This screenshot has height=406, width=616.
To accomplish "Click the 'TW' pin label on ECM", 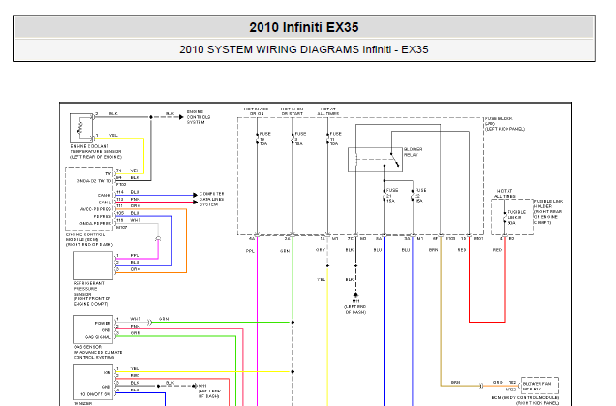I will (108, 174).
